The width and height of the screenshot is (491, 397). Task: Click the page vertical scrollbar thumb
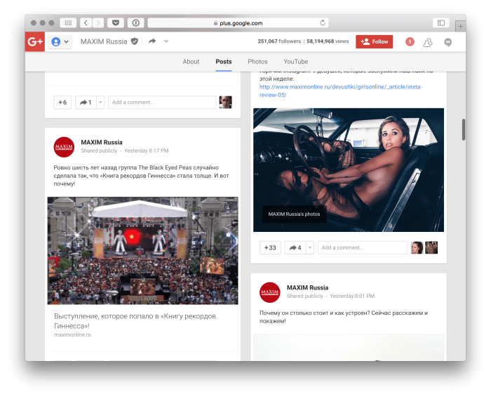tap(464, 129)
